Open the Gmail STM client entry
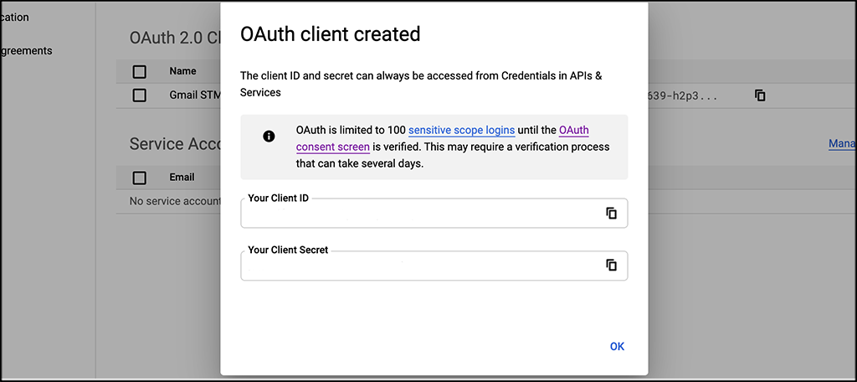857x382 pixels. click(194, 95)
